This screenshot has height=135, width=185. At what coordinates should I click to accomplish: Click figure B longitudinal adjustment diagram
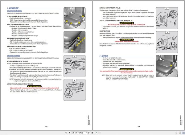(75, 90)
